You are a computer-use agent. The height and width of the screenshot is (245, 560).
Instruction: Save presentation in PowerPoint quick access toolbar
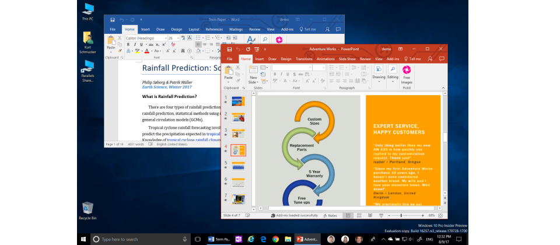coord(229,49)
